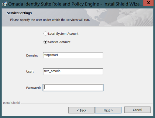The width and height of the screenshot is (155, 118).
Task: Click the installer icon in title bar
Action: 5,4
